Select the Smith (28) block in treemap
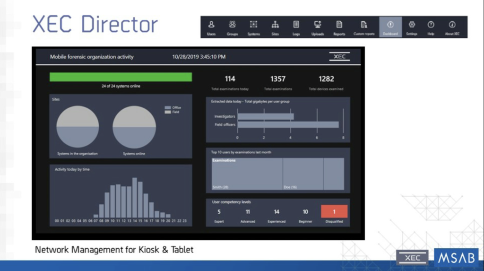 click(x=247, y=174)
